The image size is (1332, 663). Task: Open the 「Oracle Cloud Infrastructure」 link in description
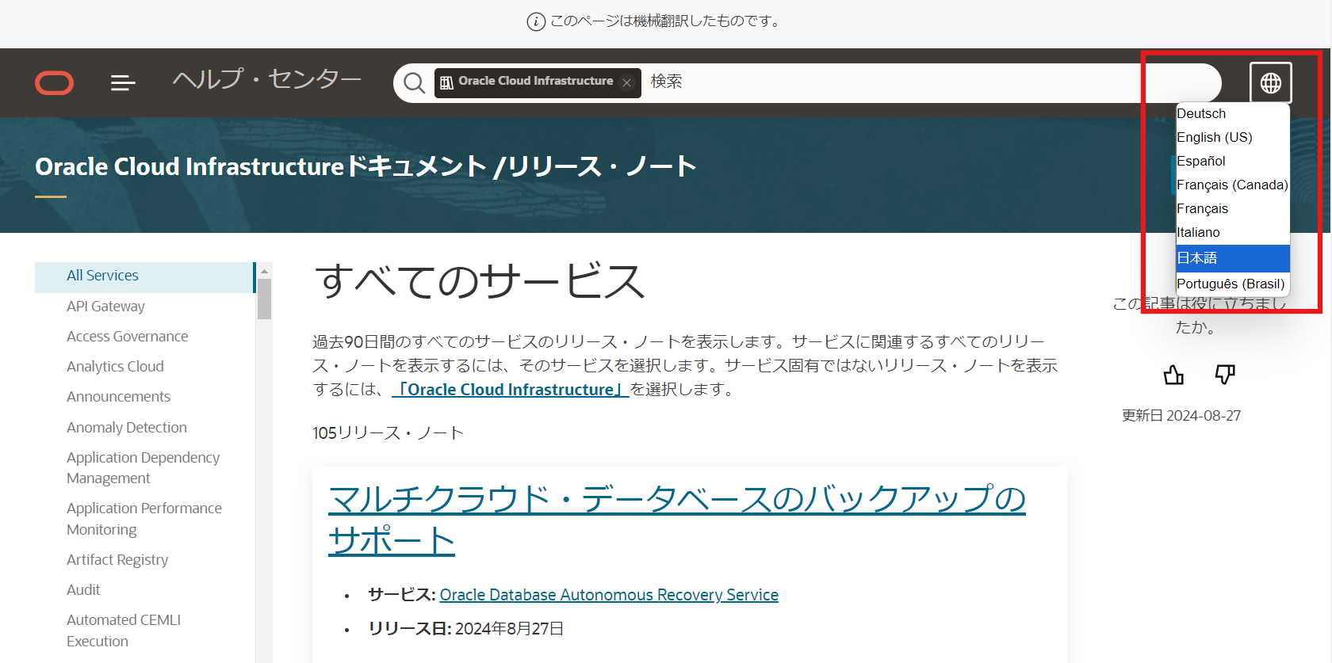(x=511, y=390)
